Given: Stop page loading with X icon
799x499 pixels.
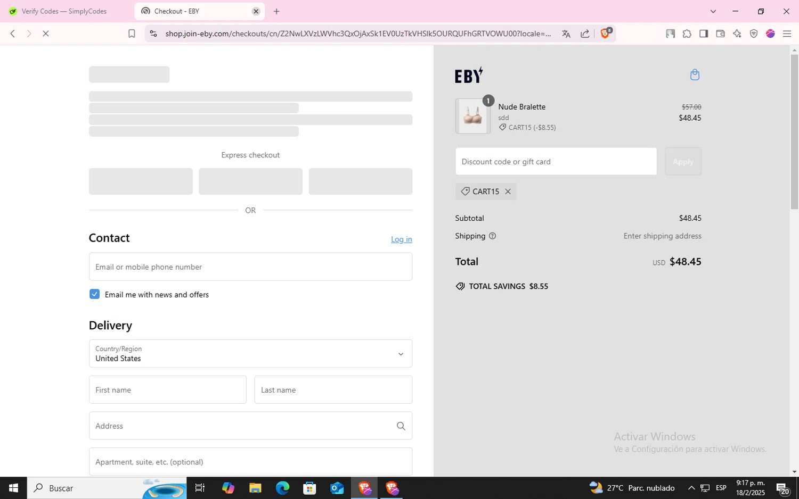Looking at the screenshot, I should (46, 34).
